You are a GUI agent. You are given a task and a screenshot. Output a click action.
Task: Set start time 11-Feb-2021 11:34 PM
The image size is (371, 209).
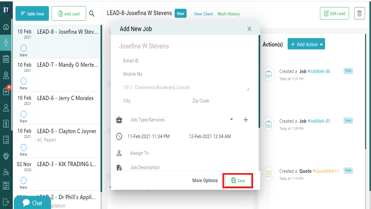point(149,136)
